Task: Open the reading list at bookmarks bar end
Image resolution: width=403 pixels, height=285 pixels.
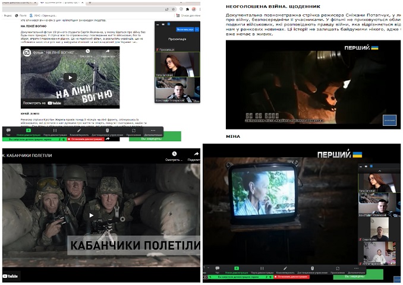Action: (188, 15)
